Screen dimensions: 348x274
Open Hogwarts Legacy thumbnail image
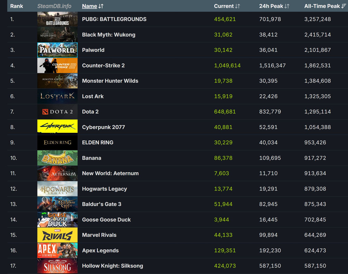pyautogui.click(x=57, y=189)
